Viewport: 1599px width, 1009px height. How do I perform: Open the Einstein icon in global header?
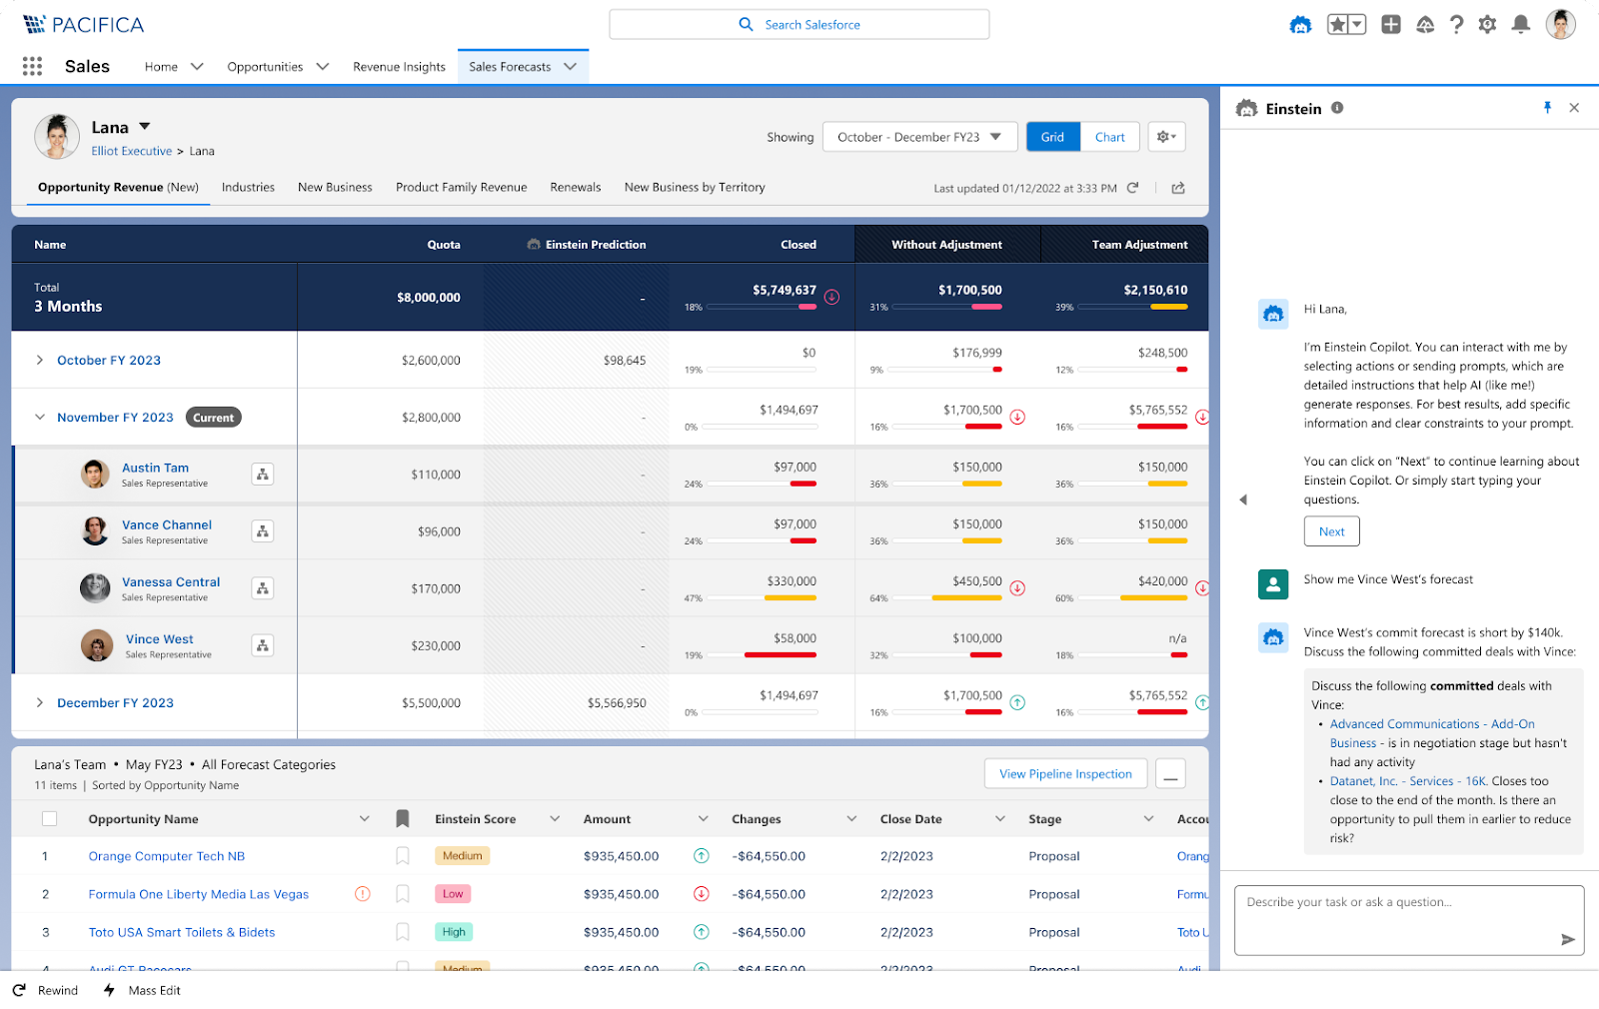1300,25
